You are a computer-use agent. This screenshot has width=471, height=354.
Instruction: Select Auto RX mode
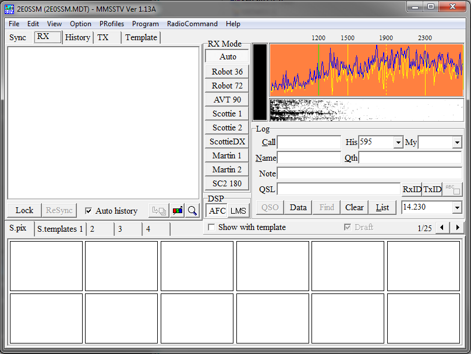tap(227, 56)
